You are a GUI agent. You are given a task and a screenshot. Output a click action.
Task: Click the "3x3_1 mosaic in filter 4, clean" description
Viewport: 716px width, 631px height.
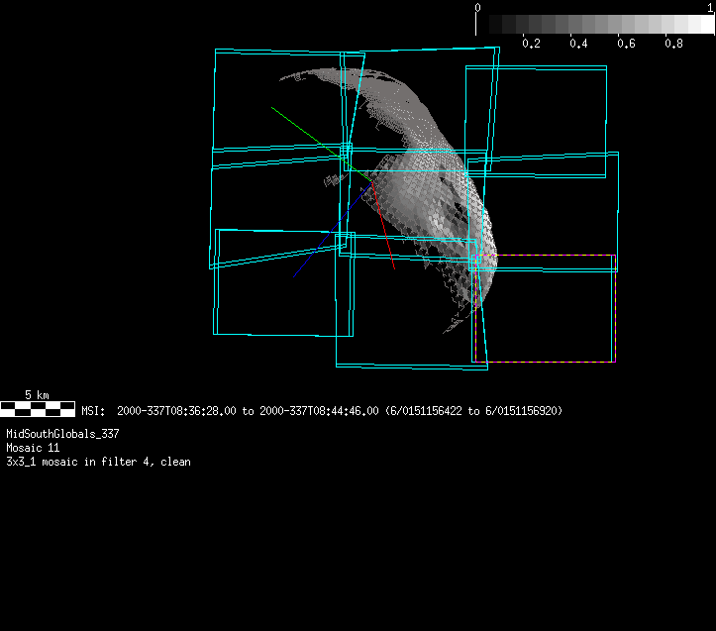(x=98, y=462)
